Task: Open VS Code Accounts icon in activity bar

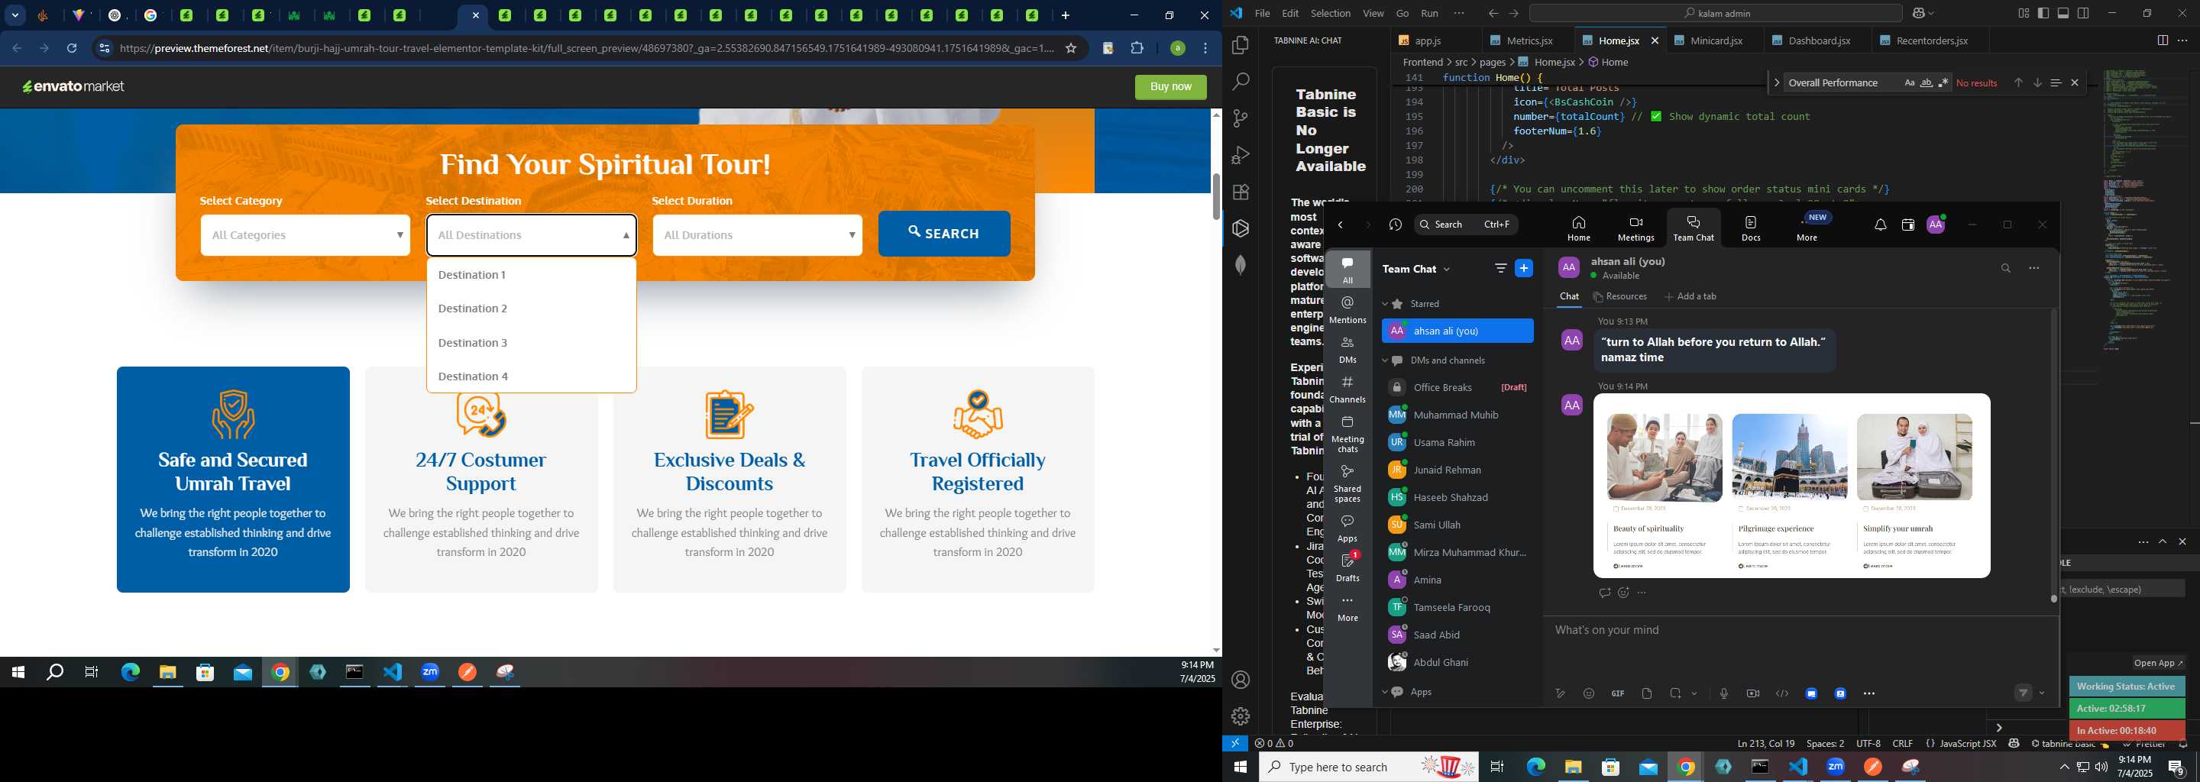Action: point(1240,680)
